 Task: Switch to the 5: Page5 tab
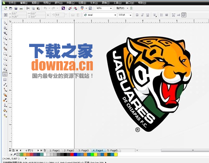tap(112, 151)
